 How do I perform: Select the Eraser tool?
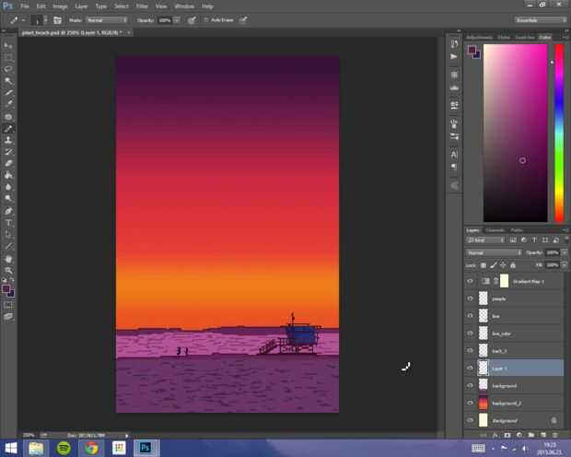pos(8,163)
